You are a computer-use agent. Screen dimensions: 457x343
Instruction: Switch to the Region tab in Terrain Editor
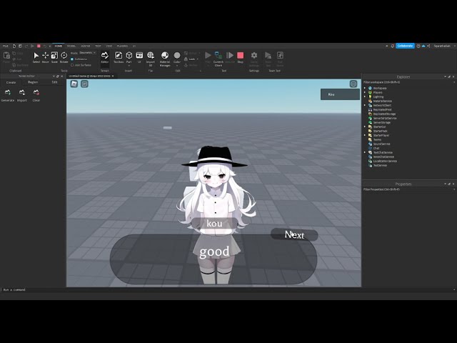click(x=33, y=82)
